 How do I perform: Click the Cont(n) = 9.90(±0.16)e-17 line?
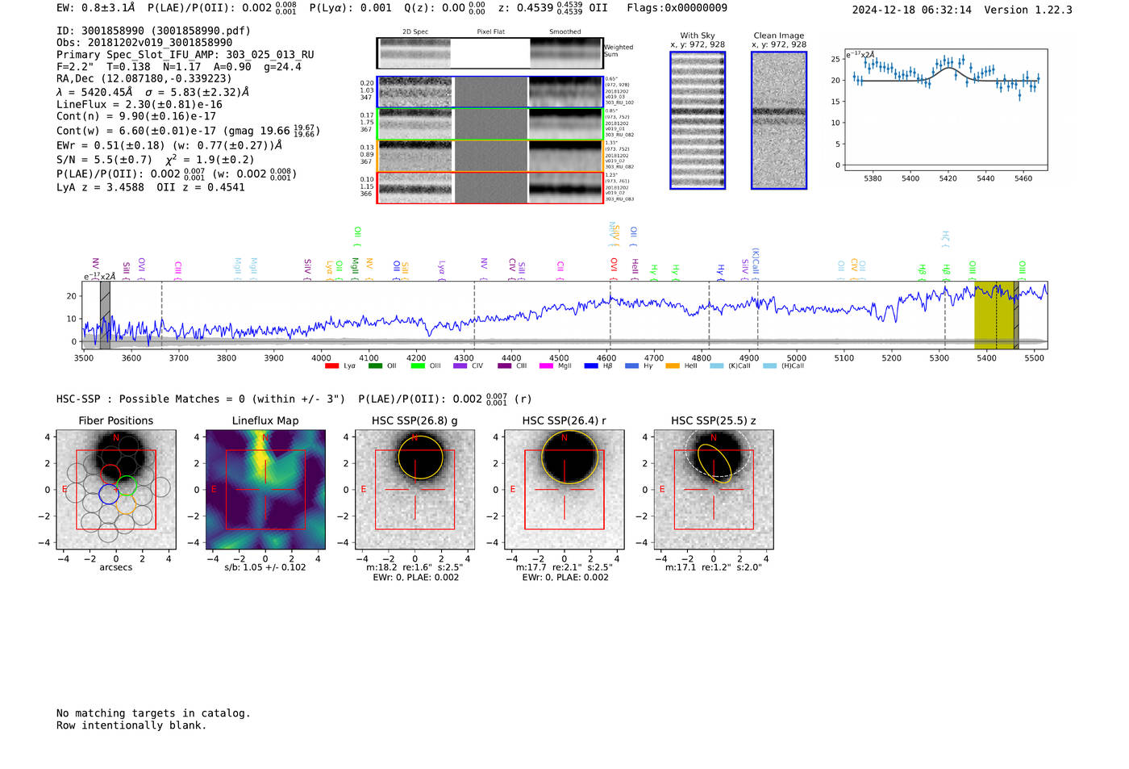click(x=136, y=116)
